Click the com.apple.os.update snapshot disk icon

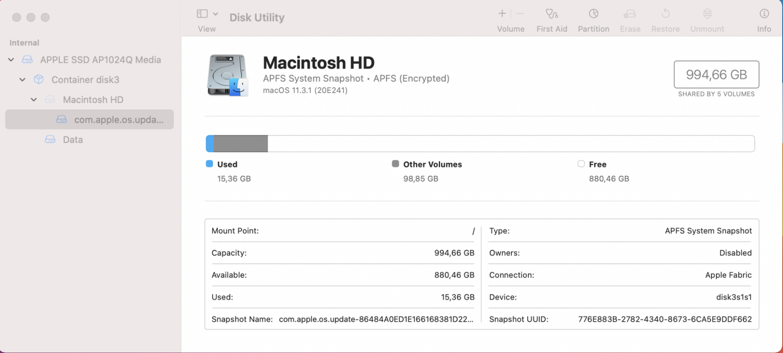click(x=61, y=119)
